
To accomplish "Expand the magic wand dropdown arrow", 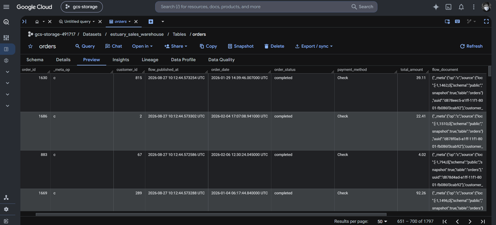I will [475, 21].
